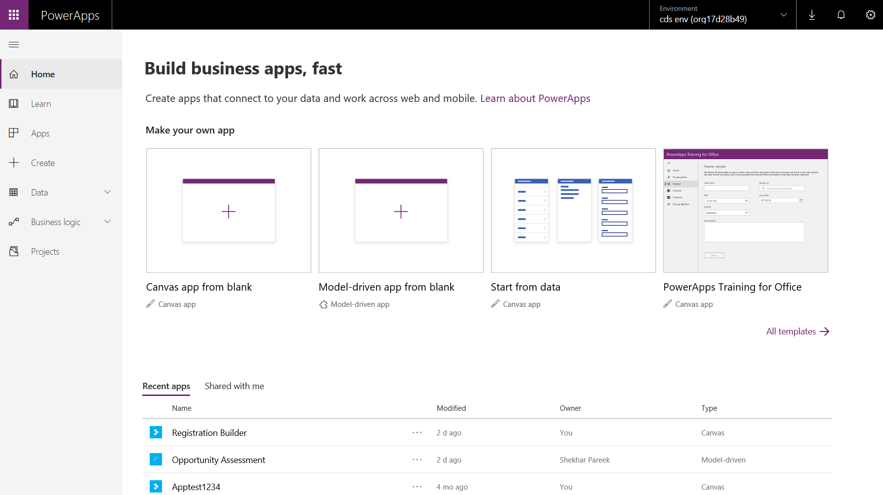Go to Learn in the sidebar

41,104
